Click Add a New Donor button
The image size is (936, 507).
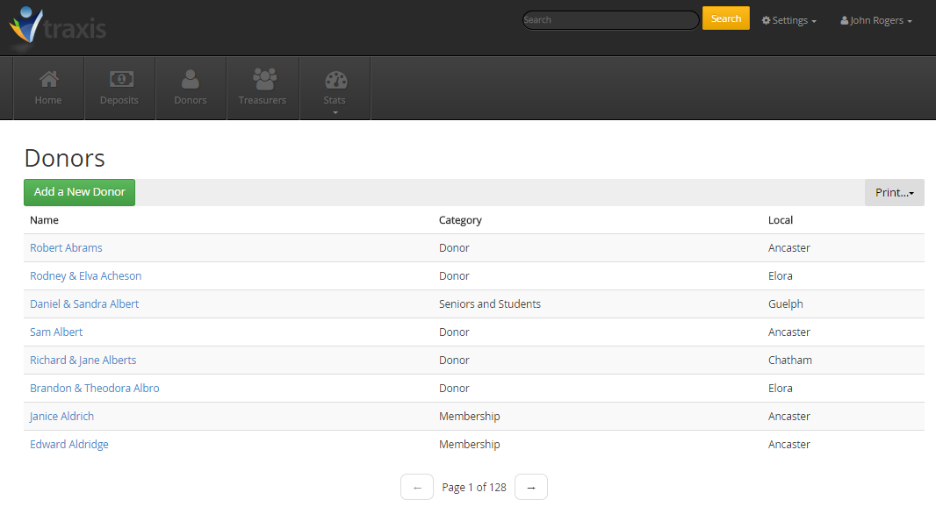[79, 192]
